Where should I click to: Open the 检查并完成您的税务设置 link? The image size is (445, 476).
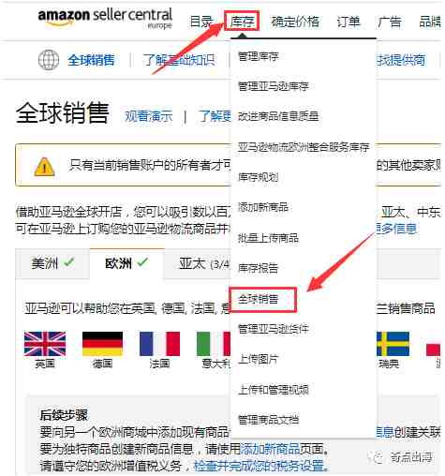point(260,466)
